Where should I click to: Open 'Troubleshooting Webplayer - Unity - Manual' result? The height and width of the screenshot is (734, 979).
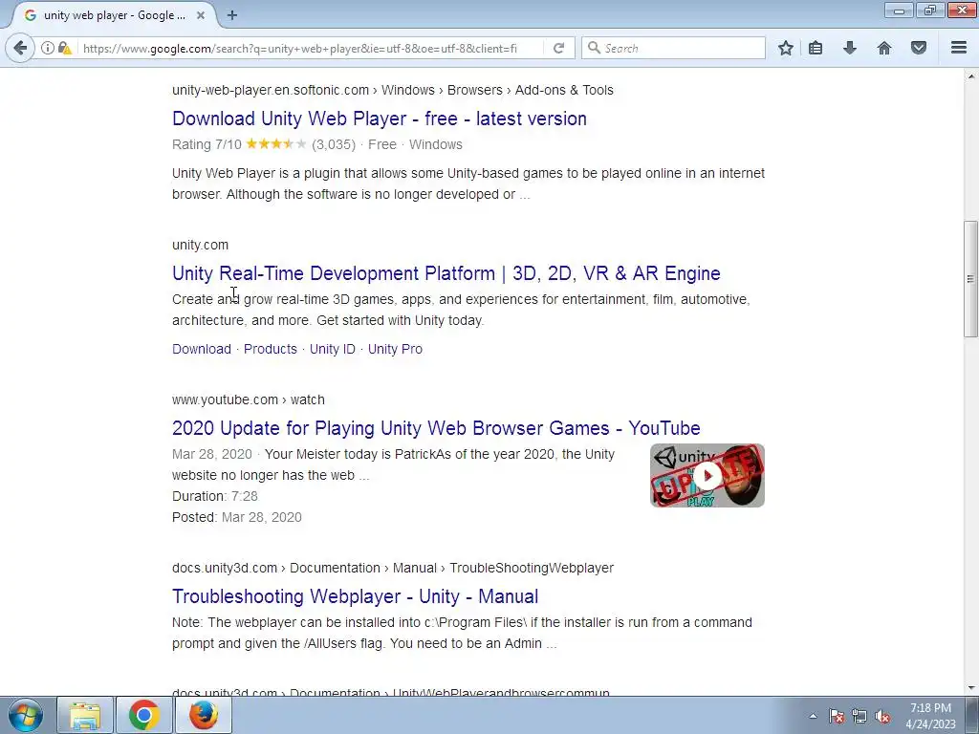356,596
